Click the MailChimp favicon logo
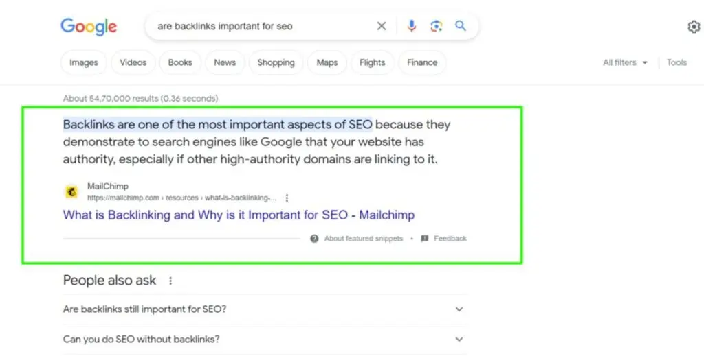Screen dimensions: 704x356 pyautogui.click(x=71, y=192)
